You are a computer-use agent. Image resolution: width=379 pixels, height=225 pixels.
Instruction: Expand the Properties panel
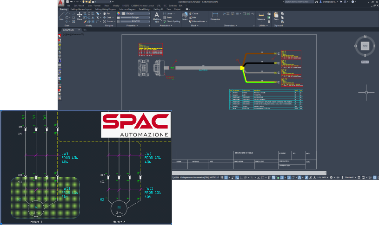pos(132,26)
